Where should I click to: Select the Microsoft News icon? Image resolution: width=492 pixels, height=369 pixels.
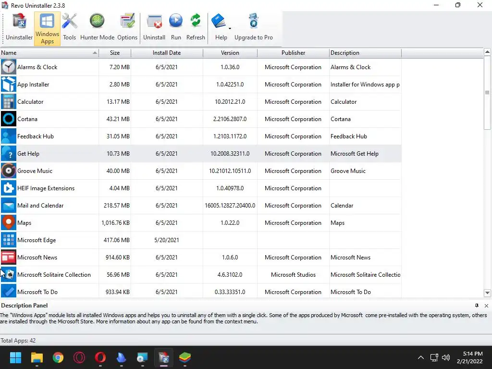pyautogui.click(x=9, y=258)
